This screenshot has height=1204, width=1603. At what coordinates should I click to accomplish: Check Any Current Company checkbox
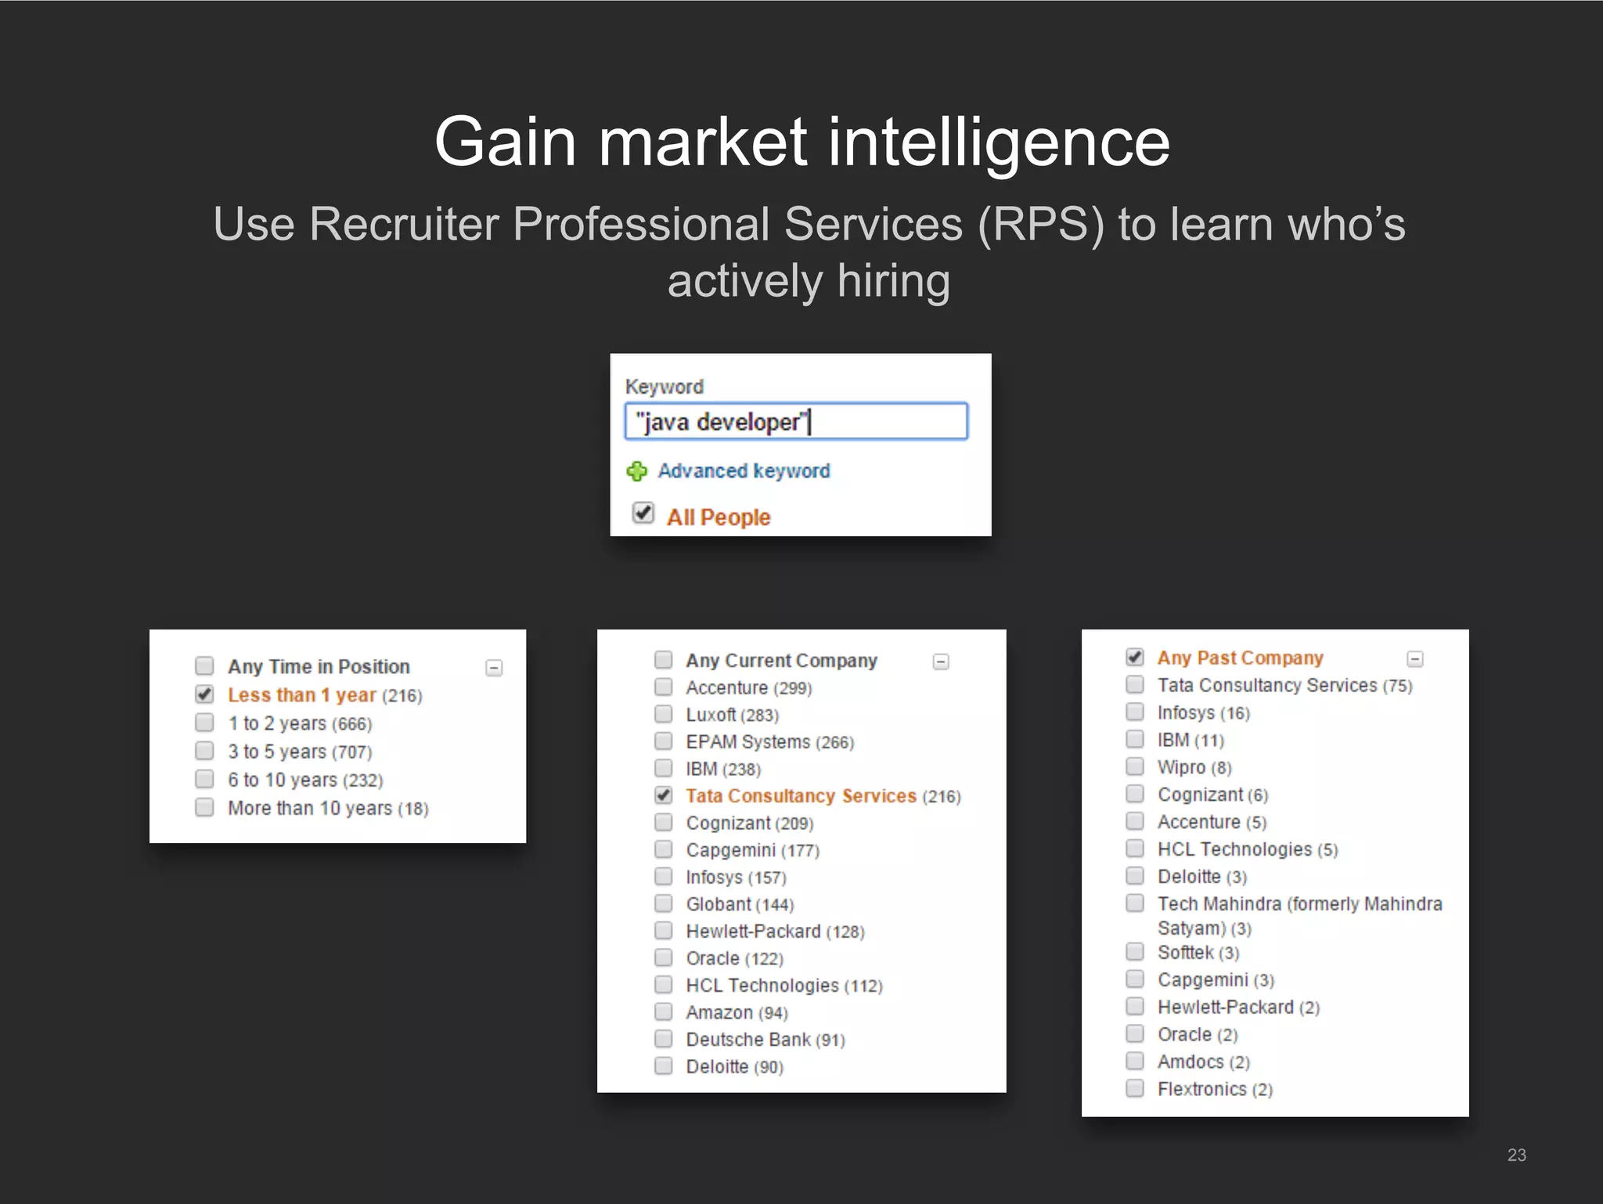[664, 659]
